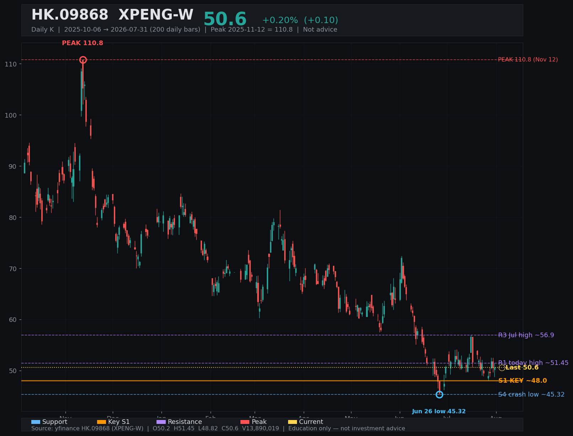This screenshot has height=436, width=573.
Task: Click the yellow Current legend swatch
Action: coord(292,422)
